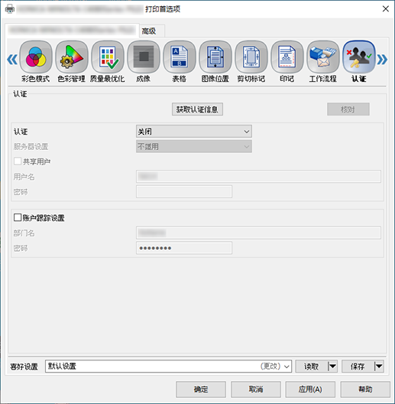The height and width of the screenshot is (404, 395).
Task: Click the masked password field under 部门名
Action: coord(184,248)
